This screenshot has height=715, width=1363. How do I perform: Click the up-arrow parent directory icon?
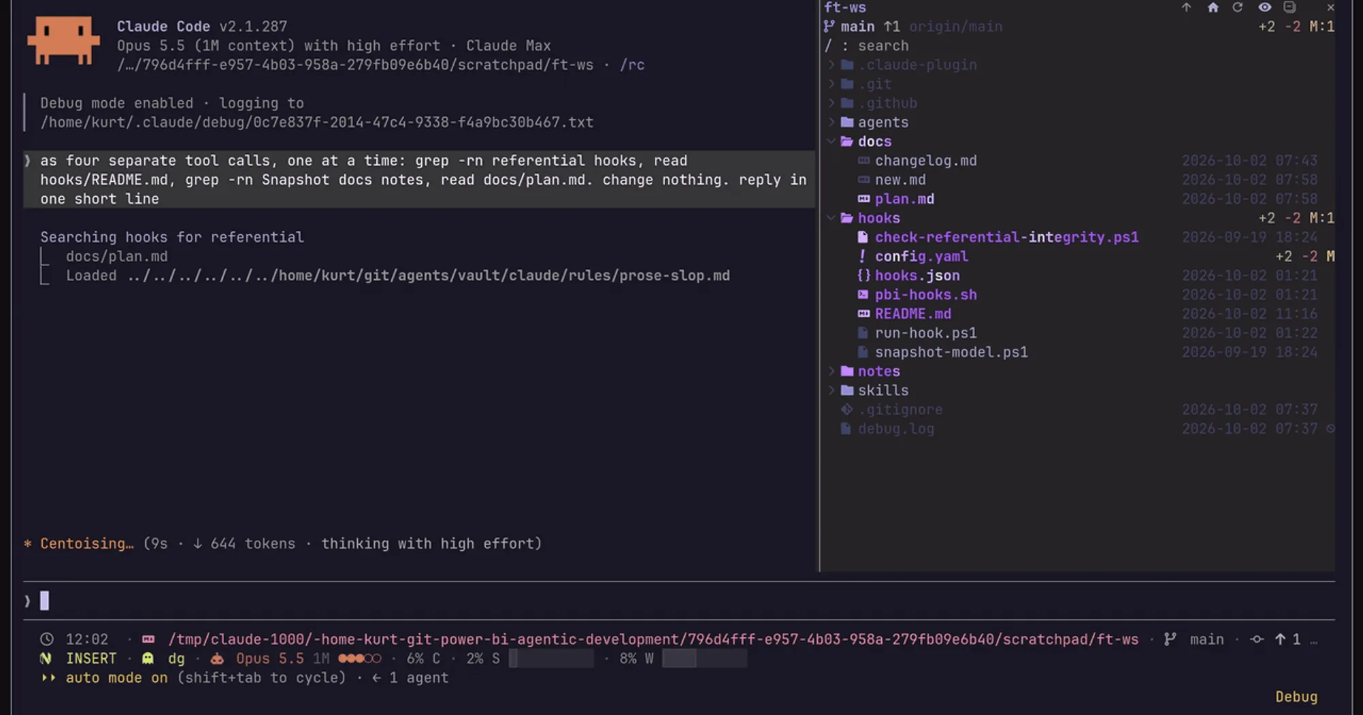point(1186,7)
